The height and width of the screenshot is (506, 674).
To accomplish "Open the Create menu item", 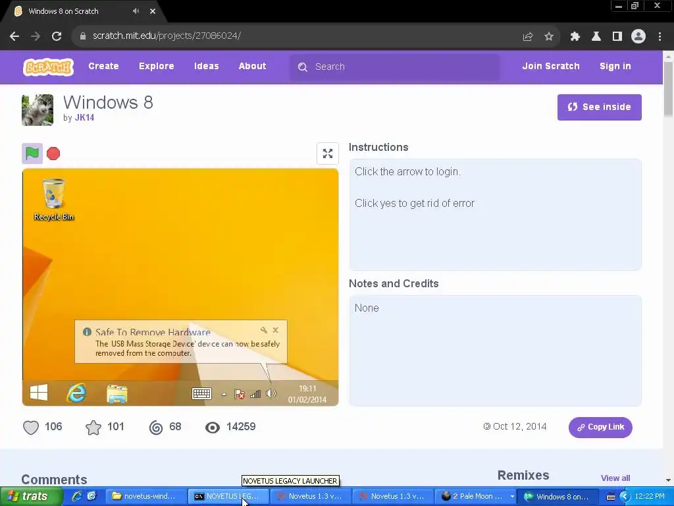I will pyautogui.click(x=103, y=67).
